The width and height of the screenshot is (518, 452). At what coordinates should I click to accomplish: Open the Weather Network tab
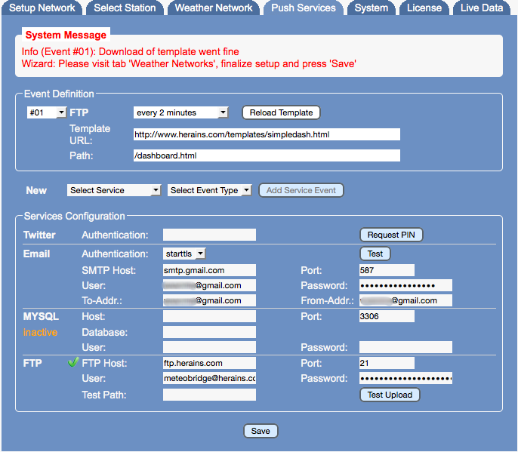[x=214, y=8]
